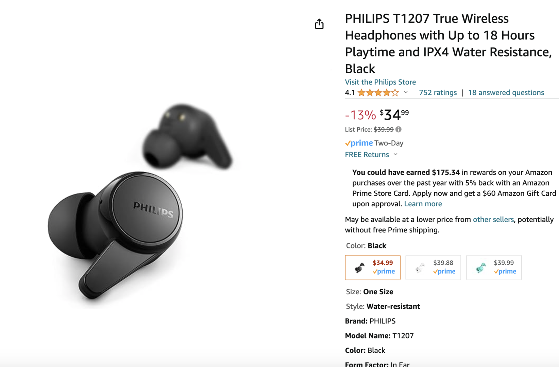
Task: Visit the Philips Store link
Action: 380,82
